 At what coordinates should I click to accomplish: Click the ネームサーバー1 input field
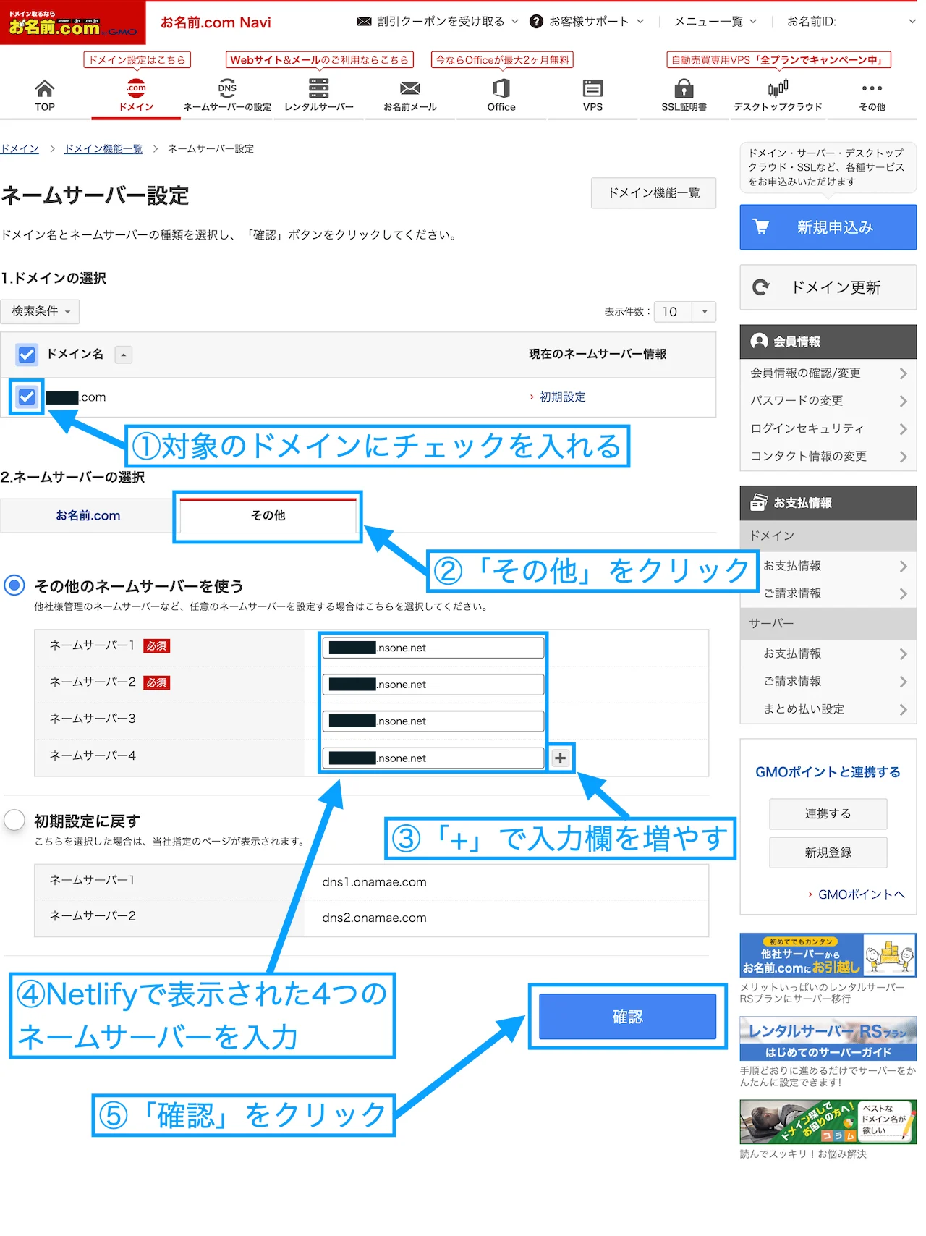pos(433,648)
